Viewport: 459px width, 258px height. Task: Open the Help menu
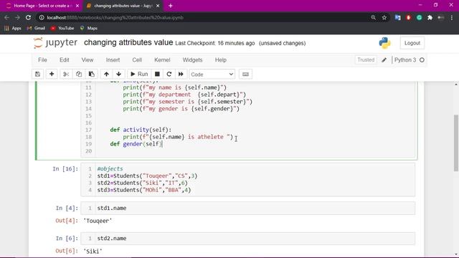tap(221, 60)
